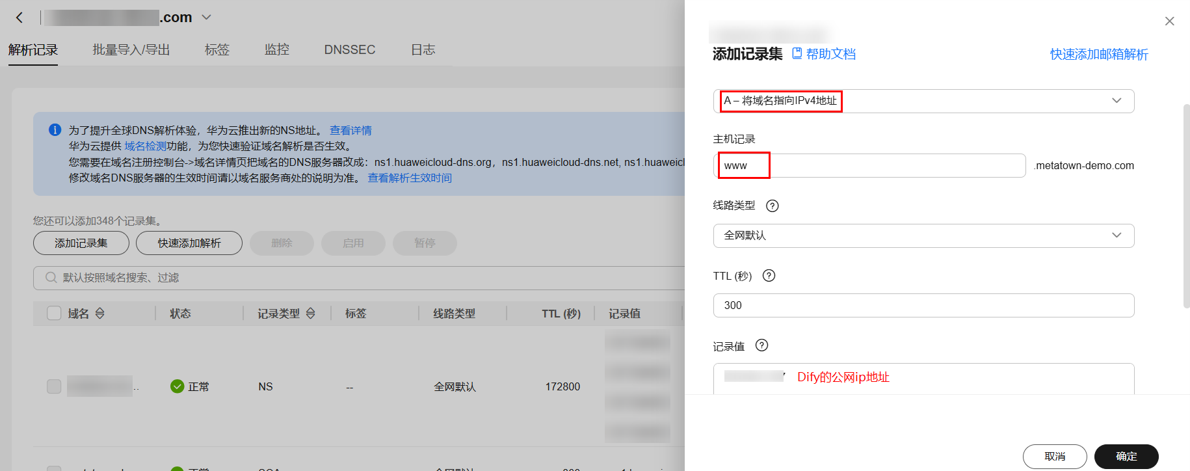1190x471 pixels.
Task: Open 快速添加邮箱解析 link
Action: tap(1099, 54)
